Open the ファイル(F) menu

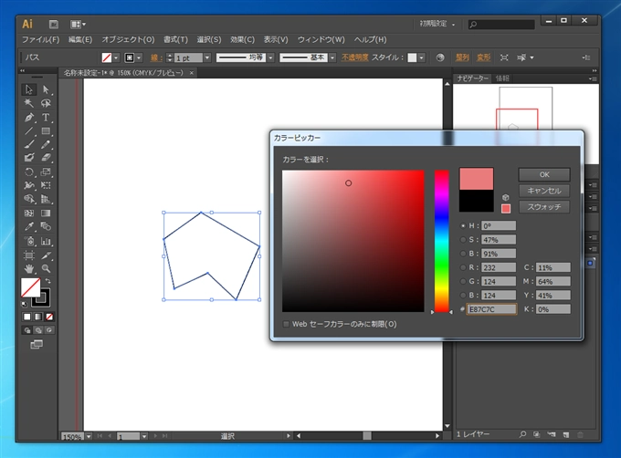[40, 39]
